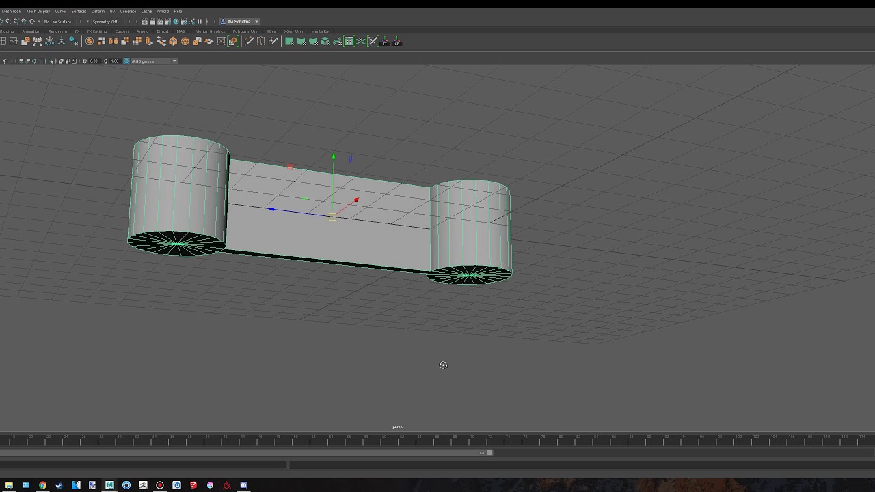This screenshot has width=875, height=492.
Task: Open the Arnold menu
Action: pos(163,11)
